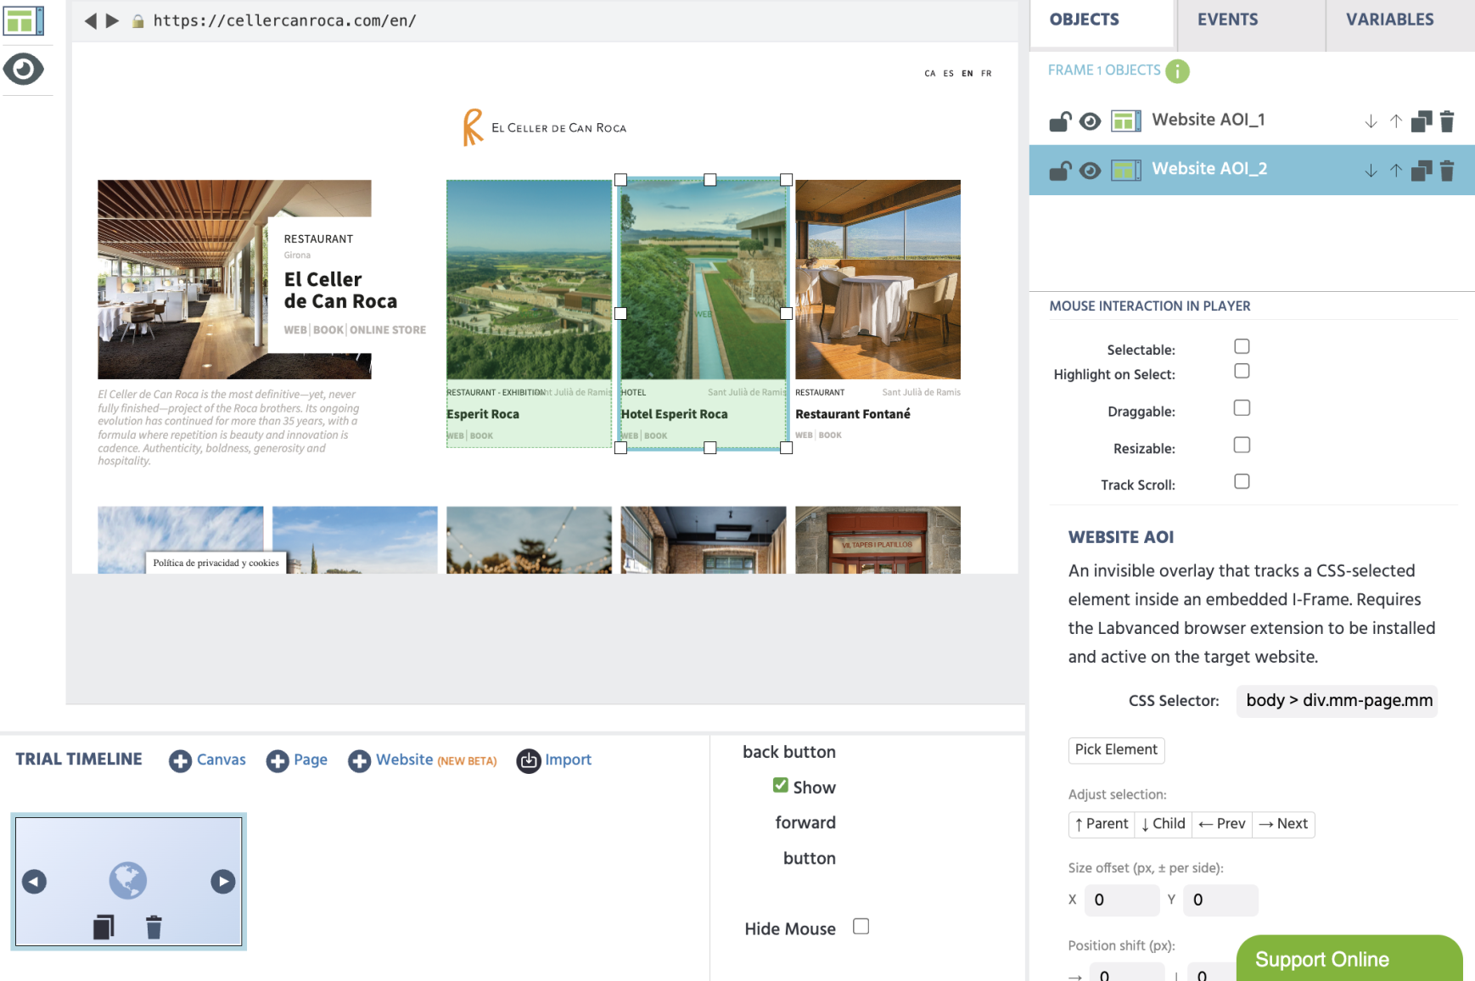Click the preview eye icon in left sidebar
1475x981 pixels.
(x=23, y=69)
